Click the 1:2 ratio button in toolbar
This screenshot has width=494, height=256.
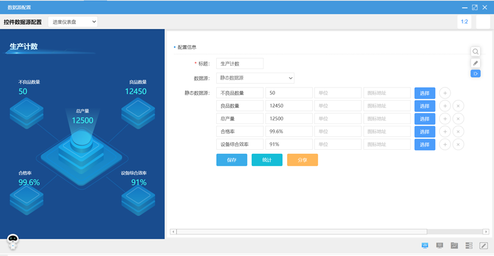(464, 22)
